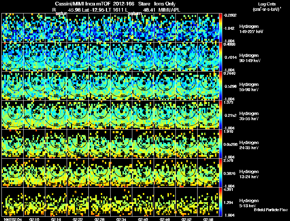This screenshot has width=290, height=221.
Task: Click the color scale value '0.7014'
Action: [x=231, y=57]
